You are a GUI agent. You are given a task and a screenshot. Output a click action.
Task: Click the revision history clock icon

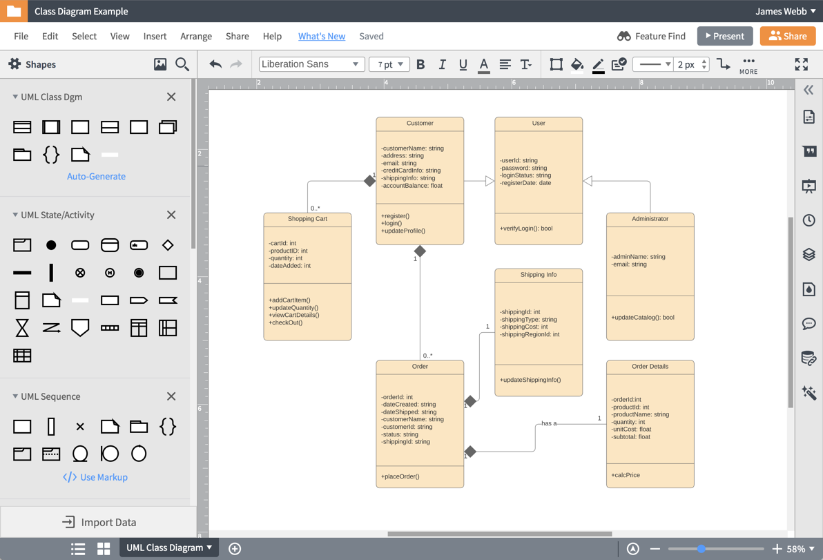(809, 220)
